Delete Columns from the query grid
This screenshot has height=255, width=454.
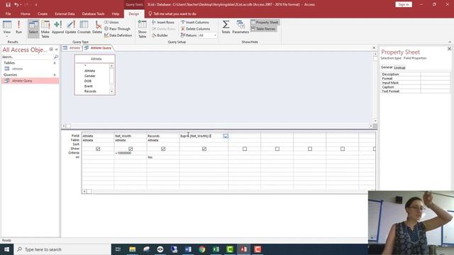click(x=196, y=28)
